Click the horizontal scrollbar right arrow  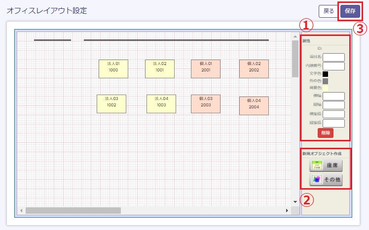287,210
